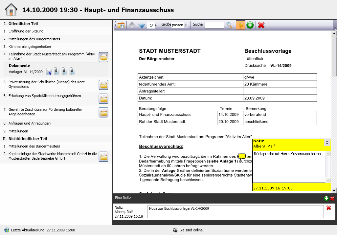Open folder icon for Erhebung von Sportstättennutzungsgebühren

tap(103, 99)
